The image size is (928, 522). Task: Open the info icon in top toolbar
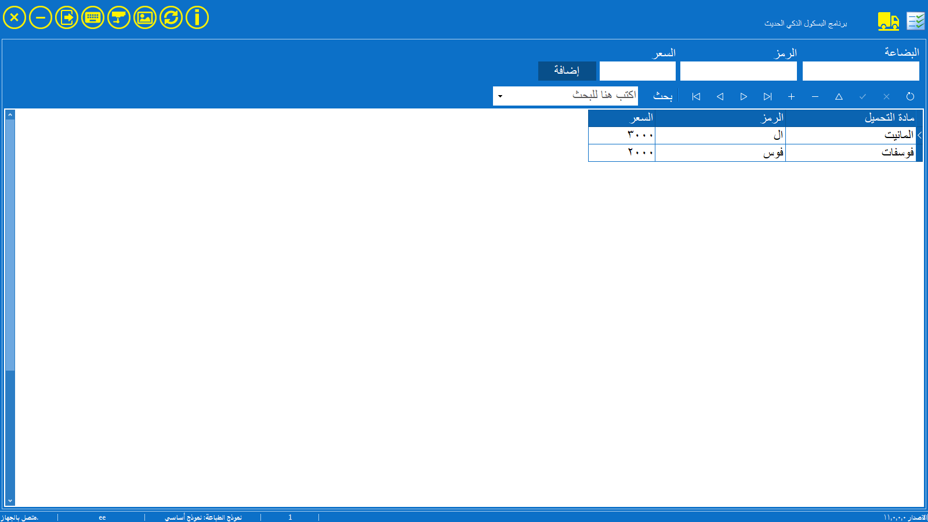pyautogui.click(x=197, y=17)
